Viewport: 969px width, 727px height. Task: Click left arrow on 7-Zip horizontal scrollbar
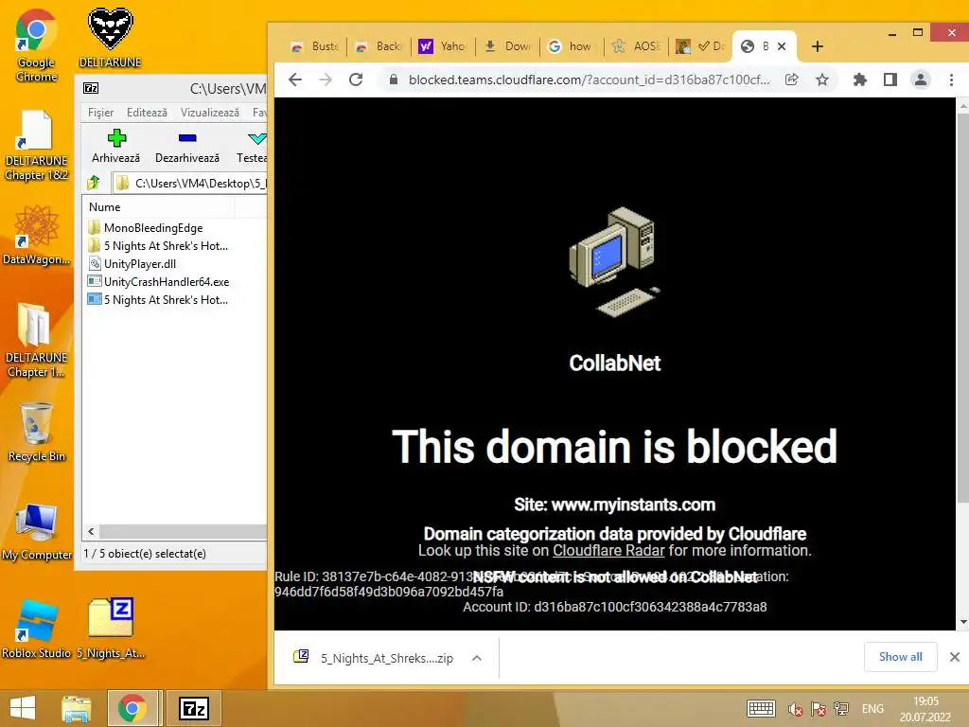point(92,531)
